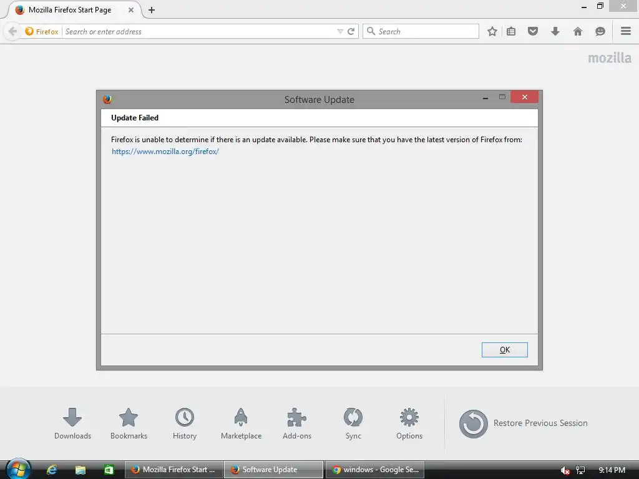Open the green spreadsheet app in taskbar
The height and width of the screenshot is (479, 639).
tap(109, 470)
